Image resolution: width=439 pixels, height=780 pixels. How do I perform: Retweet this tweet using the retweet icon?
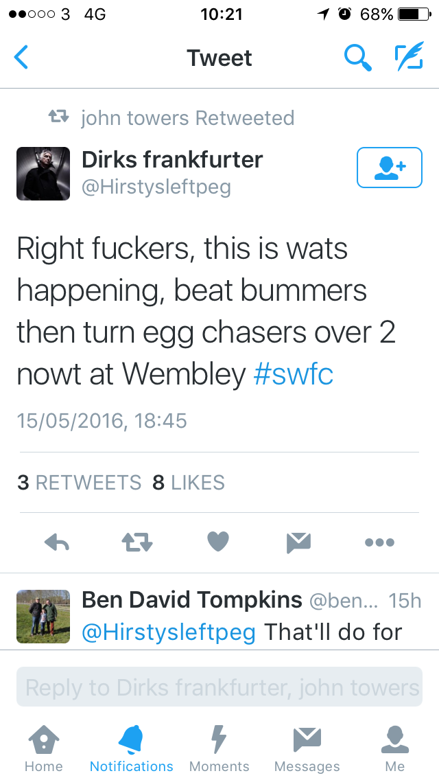(x=137, y=542)
